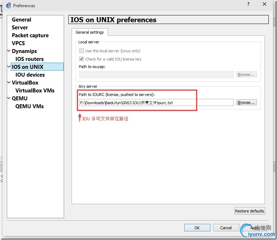This screenshot has width=277, height=240.
Task: Close the Preferences dialog
Action: point(264,4)
